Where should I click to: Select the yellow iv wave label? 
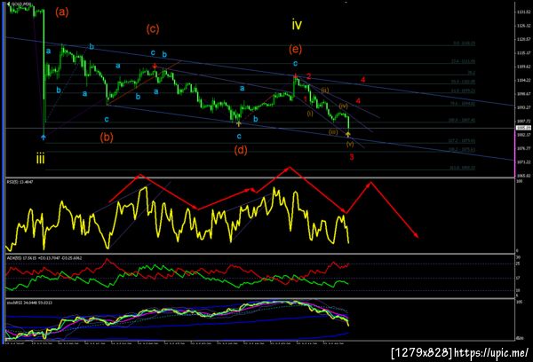(297, 25)
